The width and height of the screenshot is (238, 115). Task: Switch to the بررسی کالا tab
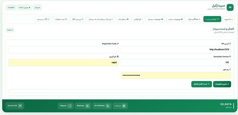pos(78,19)
